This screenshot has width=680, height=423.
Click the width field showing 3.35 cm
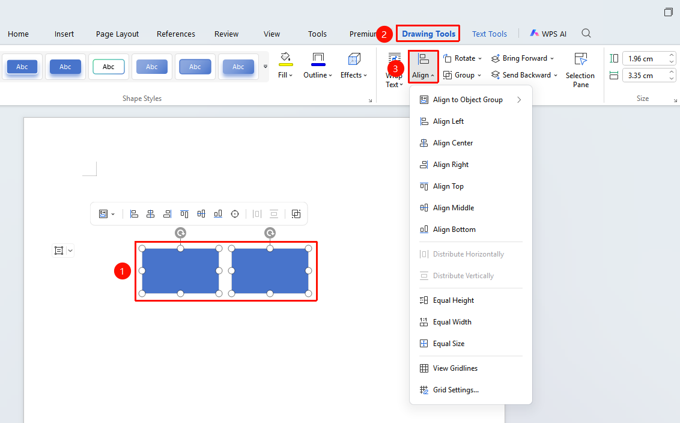645,76
